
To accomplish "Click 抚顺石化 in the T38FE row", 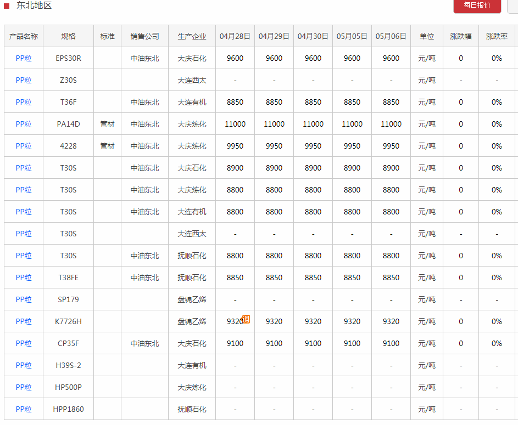I will [192, 277].
